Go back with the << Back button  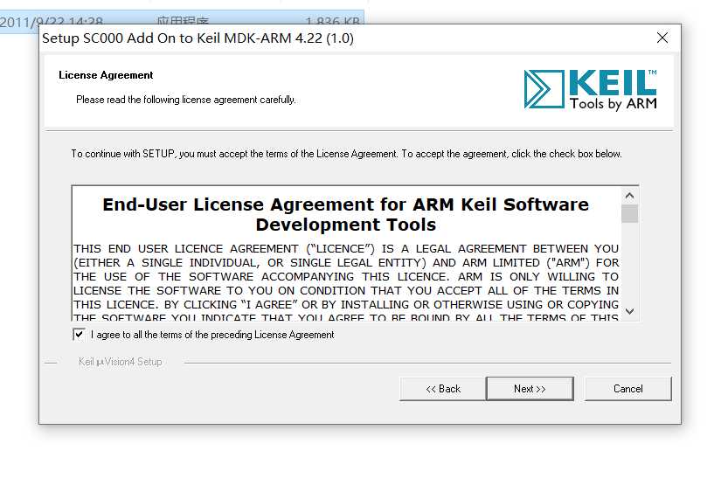click(442, 389)
